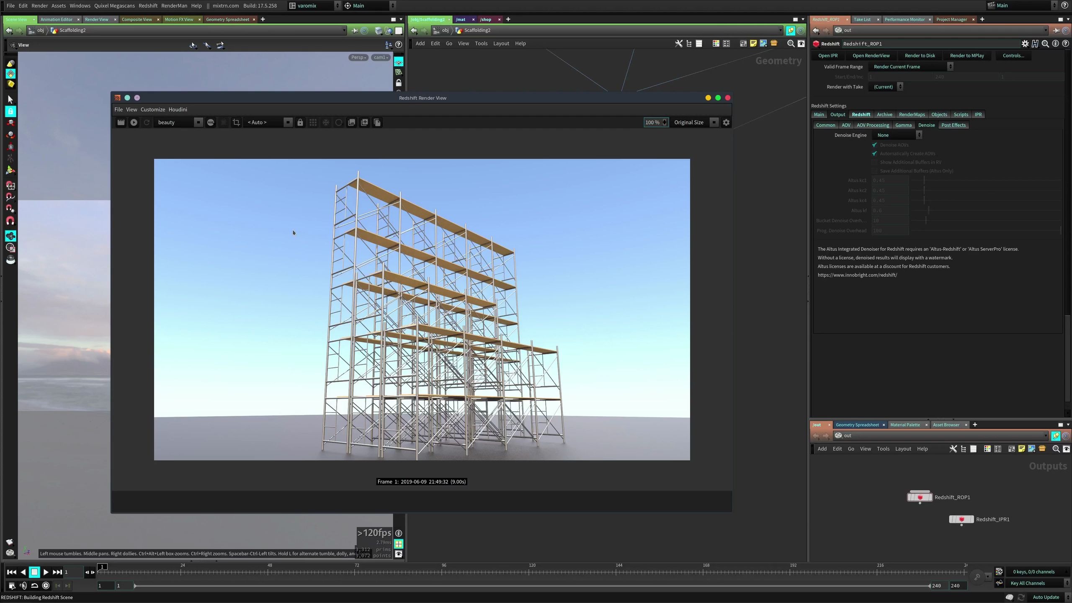Open the Quixel Megascans menu

tap(114, 5)
